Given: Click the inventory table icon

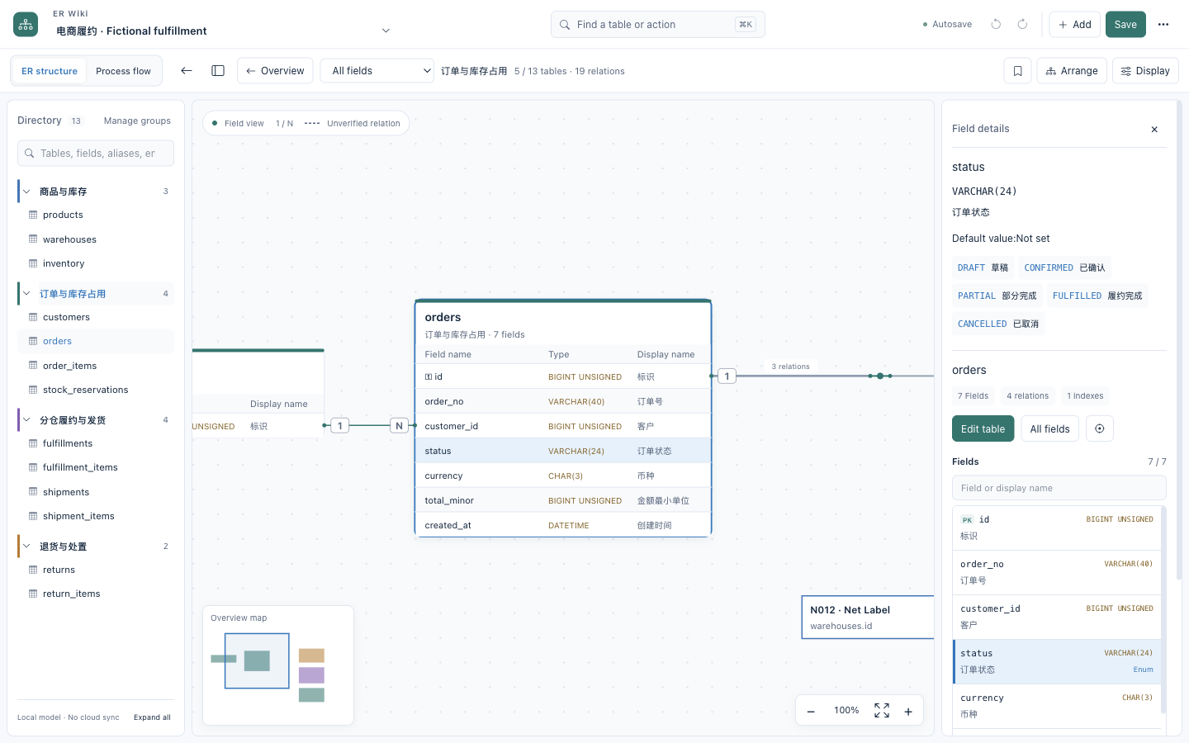Looking at the screenshot, I should coord(33,263).
